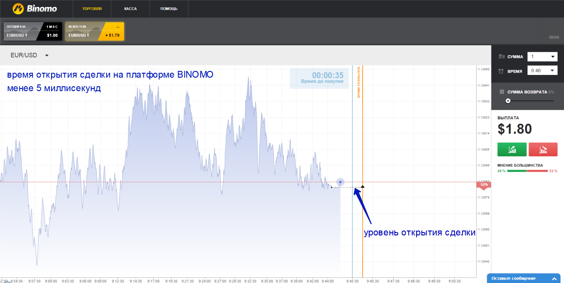Select the yellow +$1.79 completed trade card
This screenshot has height=283, width=564.
[94, 31]
